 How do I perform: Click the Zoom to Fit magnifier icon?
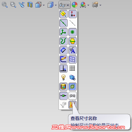point(5,5)
